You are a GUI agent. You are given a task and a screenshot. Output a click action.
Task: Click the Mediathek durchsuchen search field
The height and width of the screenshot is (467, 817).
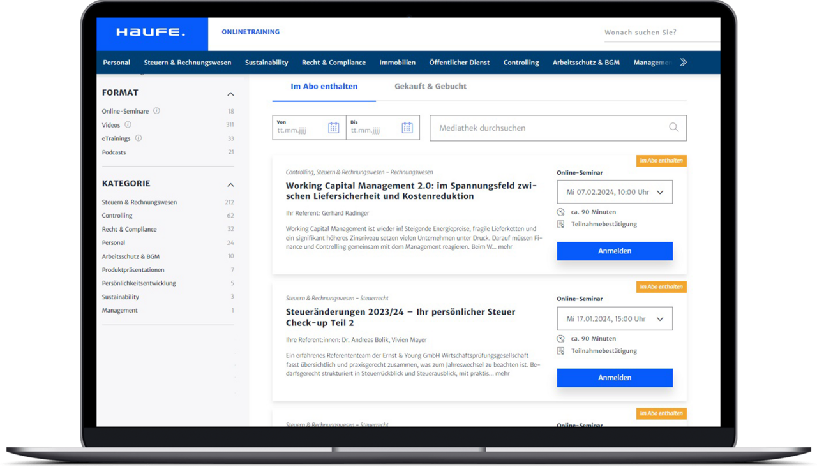click(x=549, y=128)
